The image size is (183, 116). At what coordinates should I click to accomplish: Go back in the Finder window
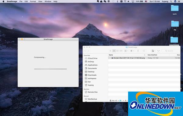[x=85, y=51]
